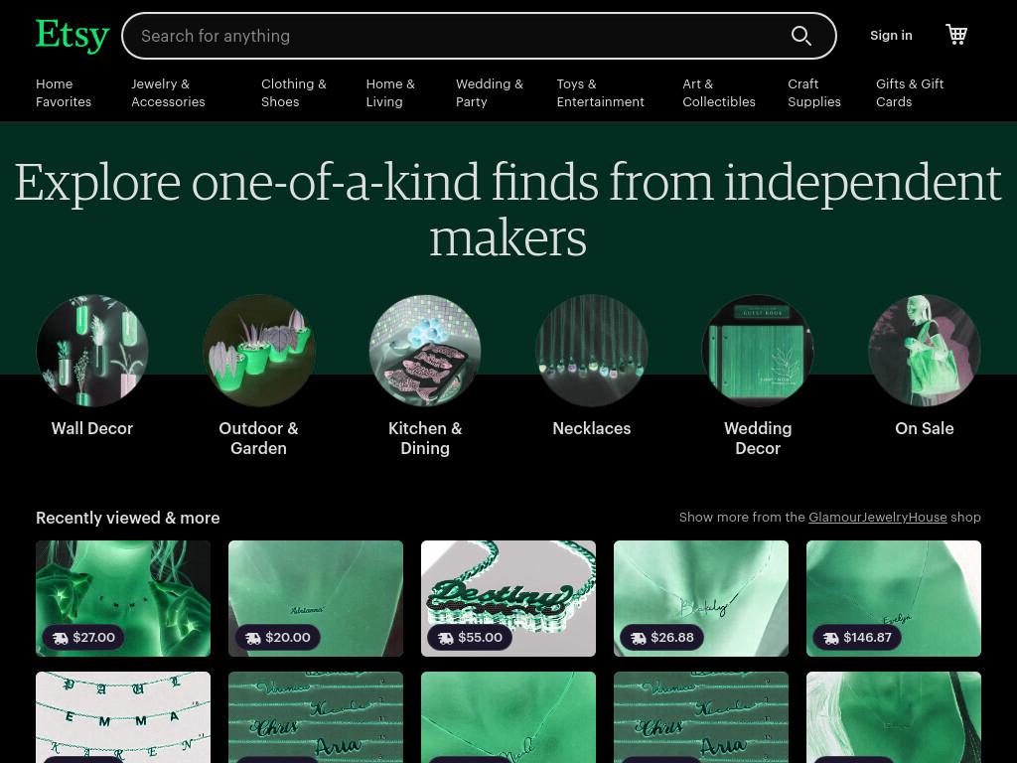The width and height of the screenshot is (1017, 763).
Task: Open the On Sale category circle
Action: click(925, 351)
